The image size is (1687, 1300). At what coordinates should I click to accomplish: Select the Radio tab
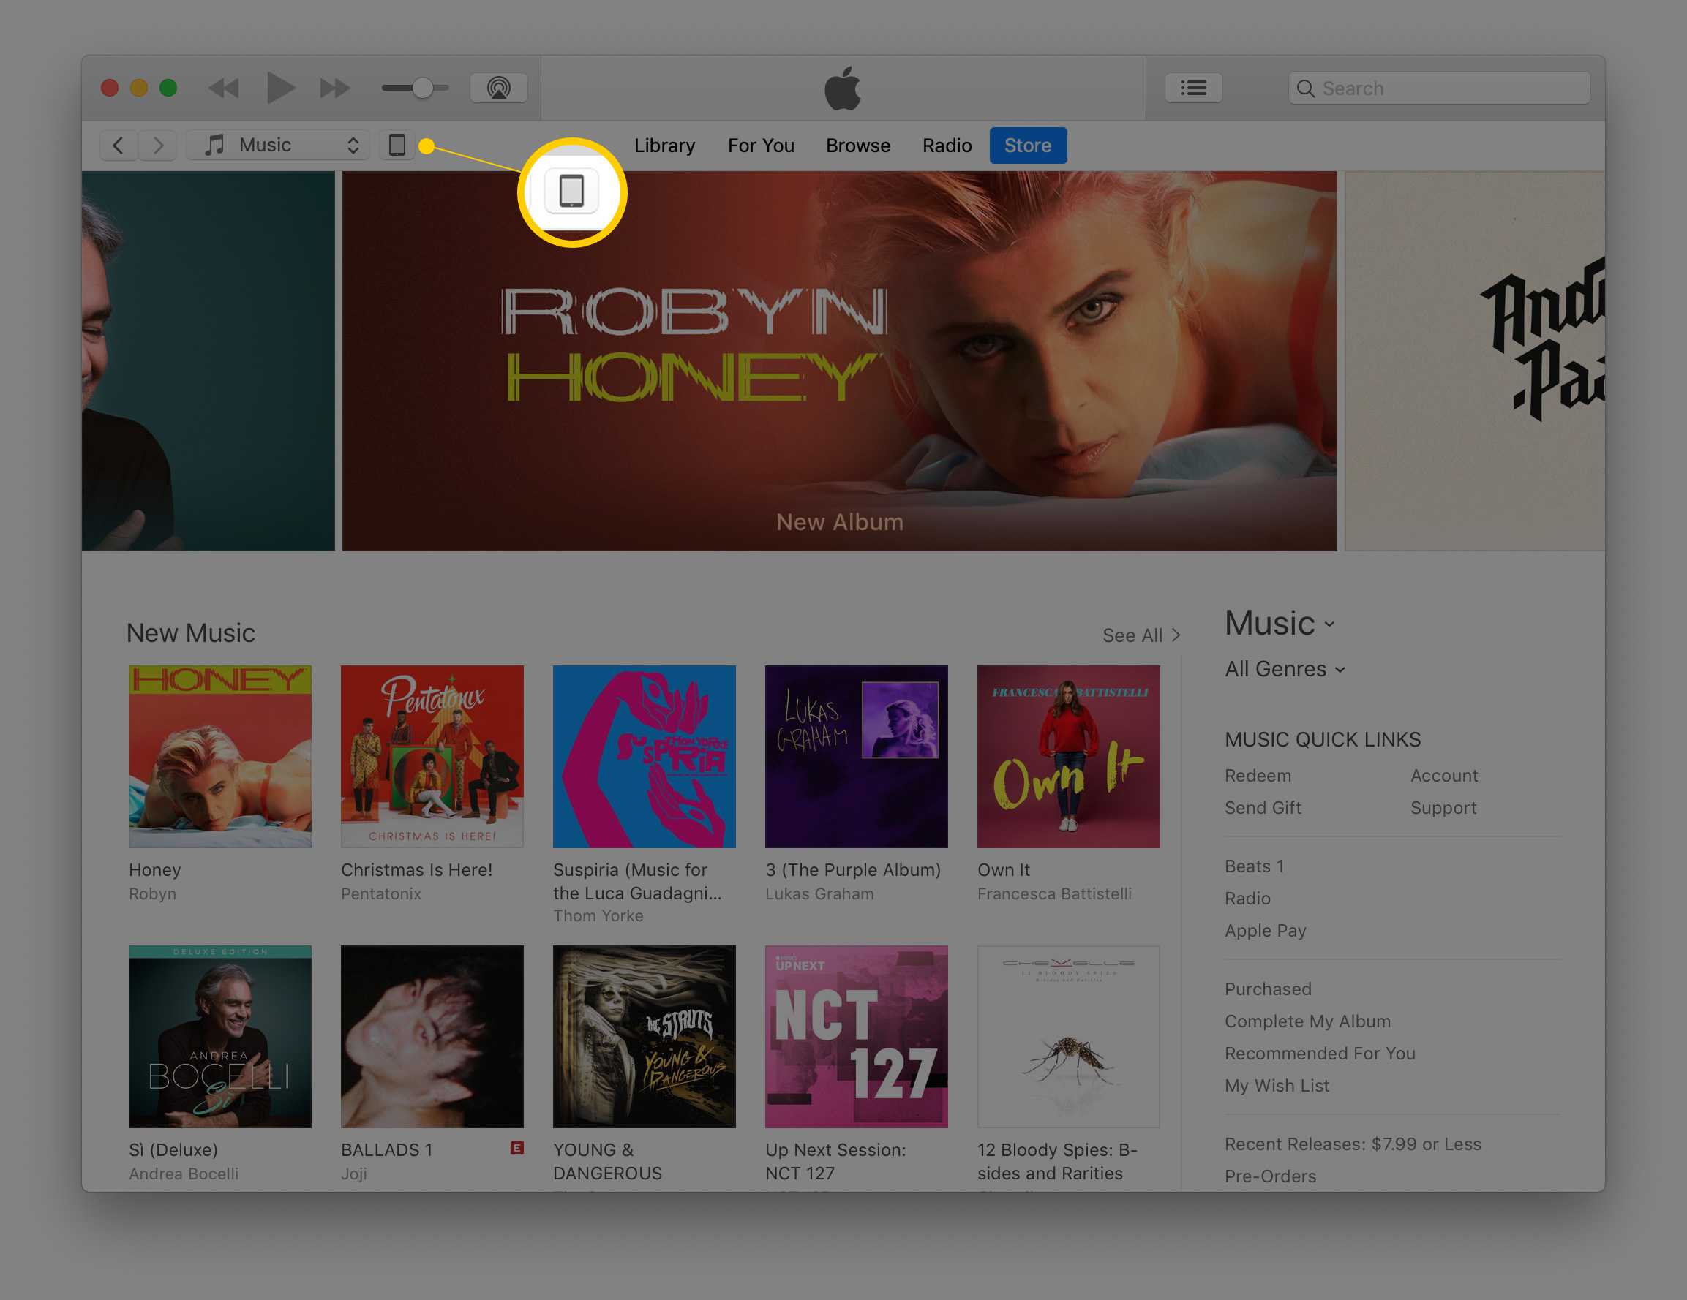(948, 145)
